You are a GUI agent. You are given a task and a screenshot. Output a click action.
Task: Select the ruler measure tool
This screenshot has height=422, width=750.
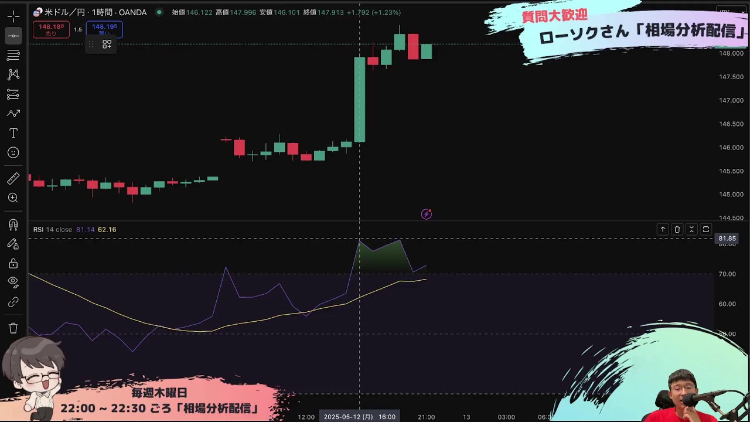click(13, 178)
